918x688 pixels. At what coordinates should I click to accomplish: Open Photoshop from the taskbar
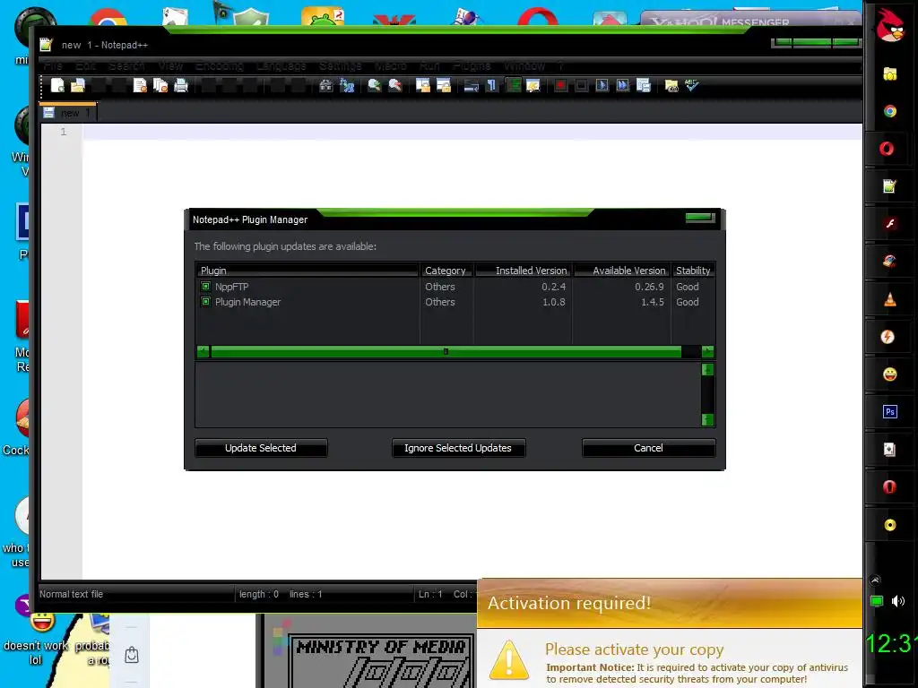890,412
